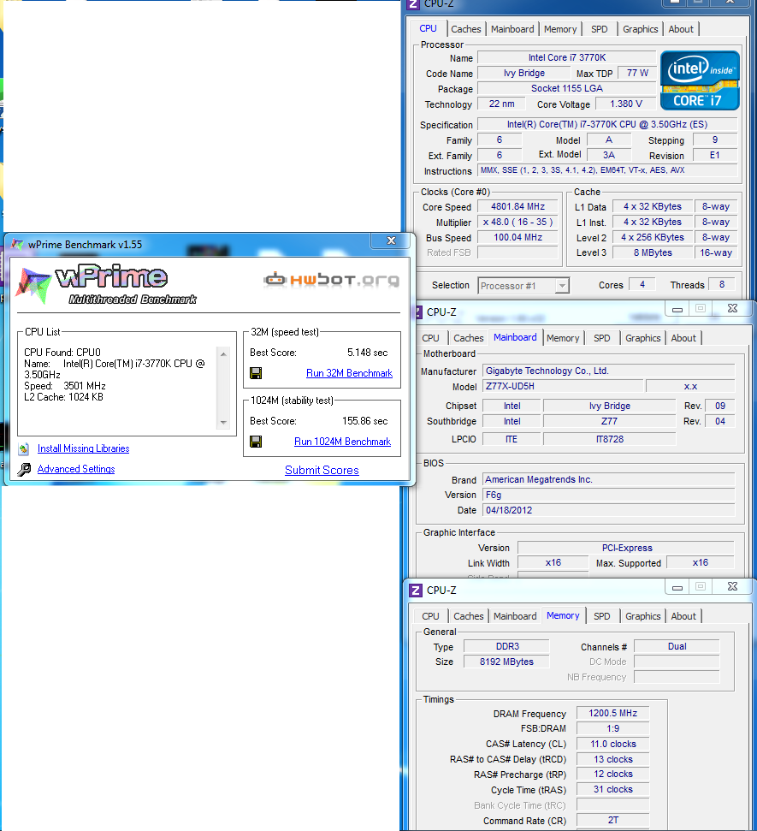Click the wrench icon beside Advanced Settings

[24, 470]
